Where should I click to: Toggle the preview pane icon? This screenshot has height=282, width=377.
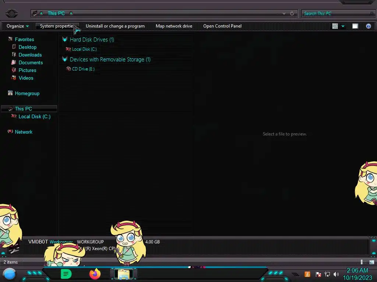(355, 26)
